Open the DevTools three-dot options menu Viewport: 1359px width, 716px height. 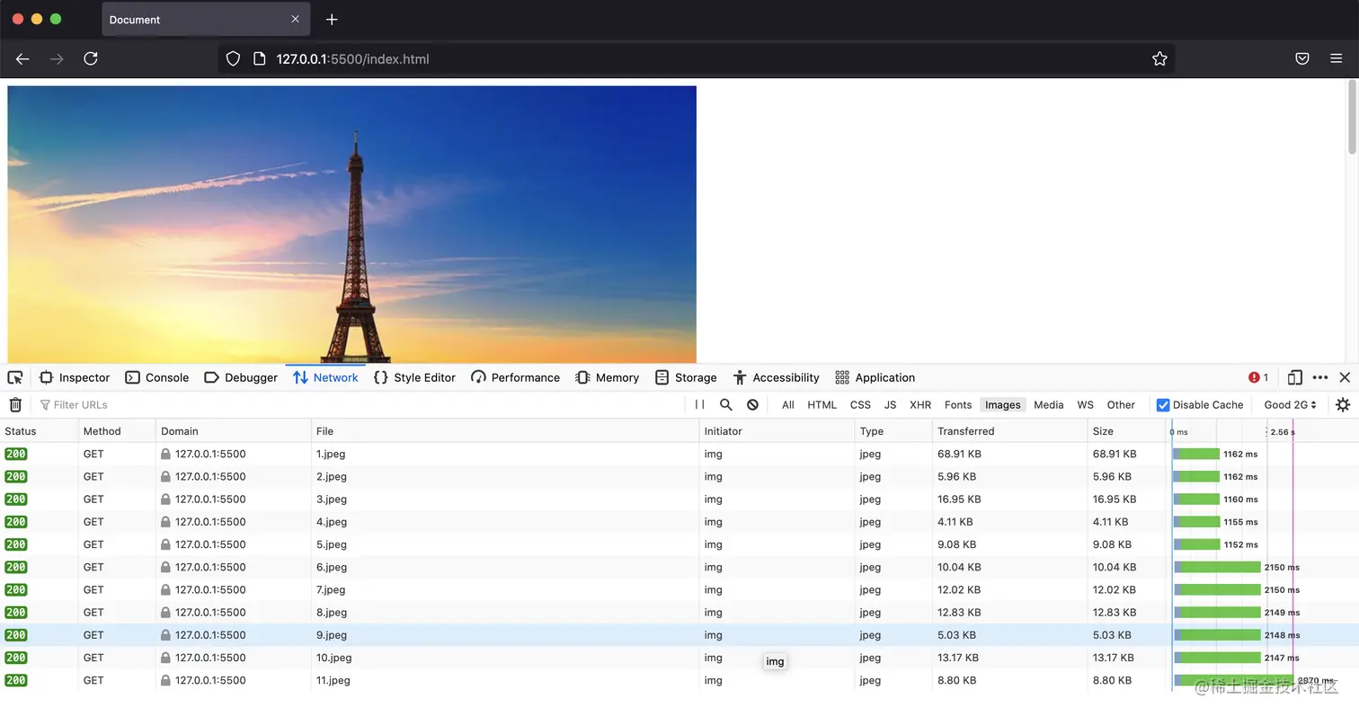coord(1319,377)
